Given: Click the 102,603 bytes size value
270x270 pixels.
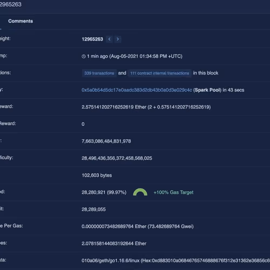Looking at the screenshot, I should click(97, 175).
